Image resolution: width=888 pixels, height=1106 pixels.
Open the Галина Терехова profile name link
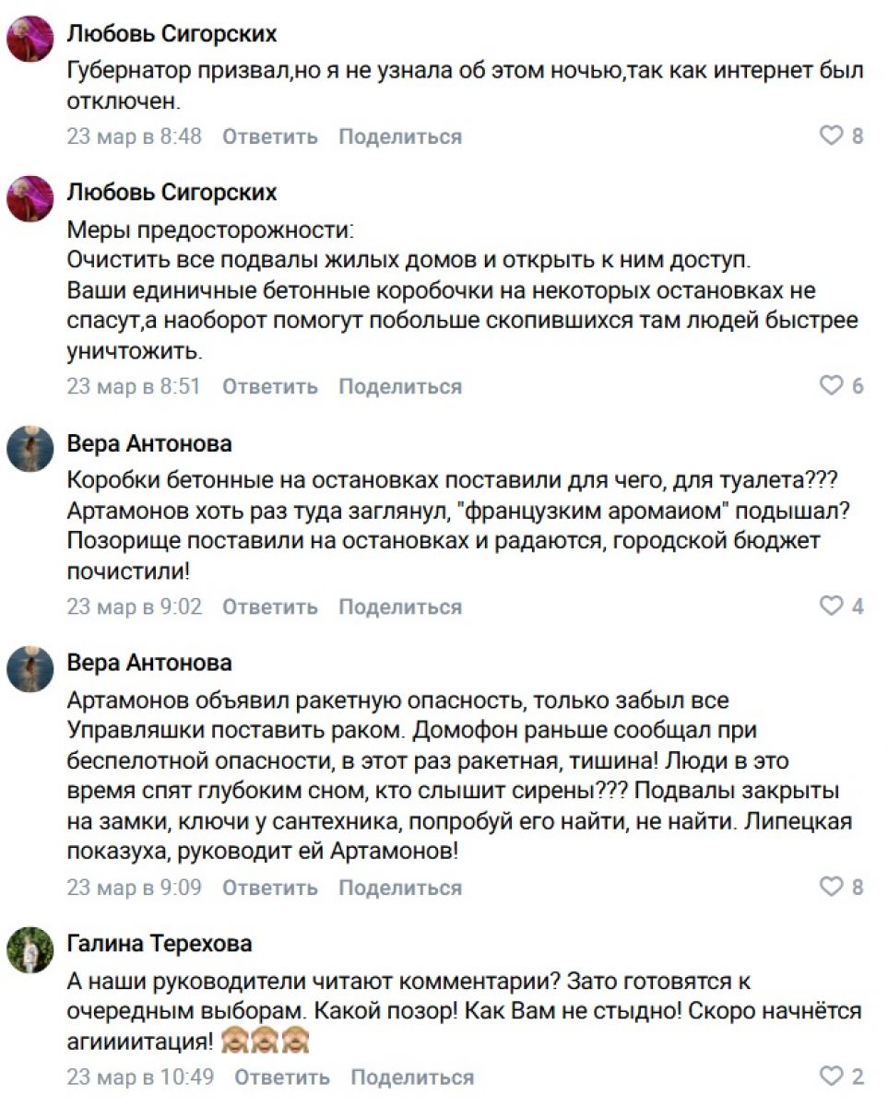tap(160, 944)
